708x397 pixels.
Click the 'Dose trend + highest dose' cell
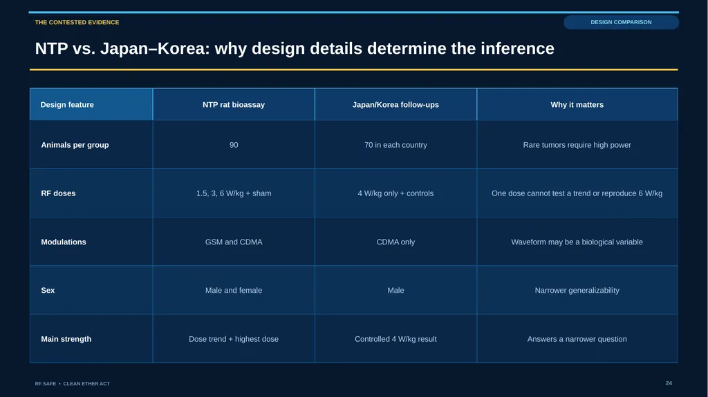pos(234,339)
